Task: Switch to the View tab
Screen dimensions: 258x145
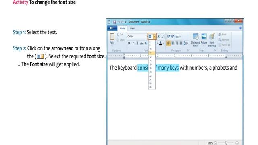Action: (132, 28)
